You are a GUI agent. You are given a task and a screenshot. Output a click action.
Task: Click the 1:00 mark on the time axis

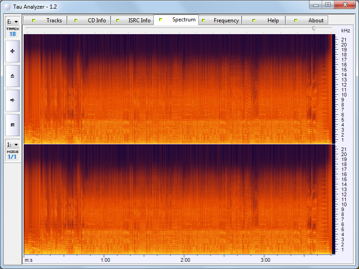105,259
